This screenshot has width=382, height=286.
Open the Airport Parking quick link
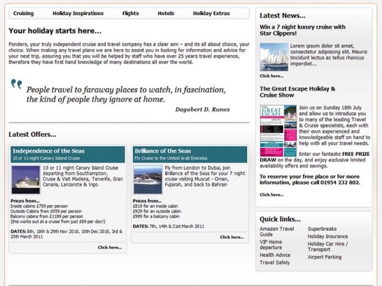324,257
